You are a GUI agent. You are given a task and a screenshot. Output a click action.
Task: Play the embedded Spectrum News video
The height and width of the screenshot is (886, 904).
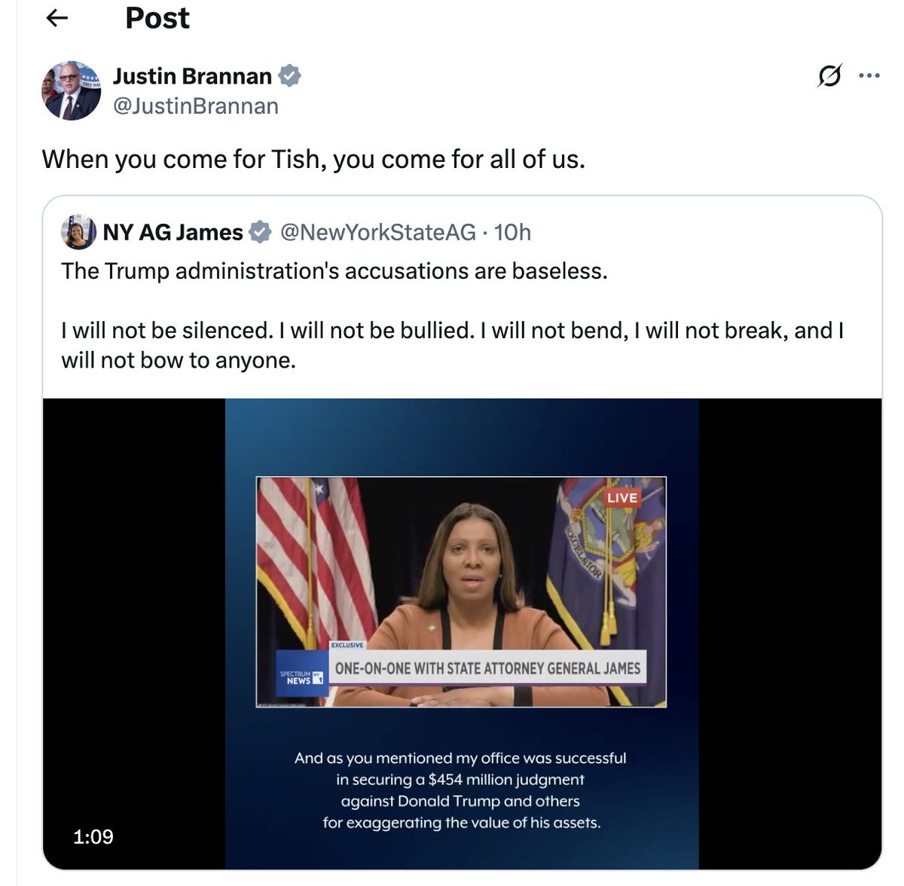point(462,633)
